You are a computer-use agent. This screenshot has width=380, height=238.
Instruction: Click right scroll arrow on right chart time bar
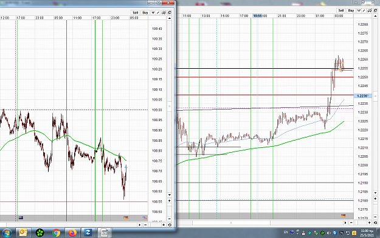pyautogui.click(x=345, y=222)
